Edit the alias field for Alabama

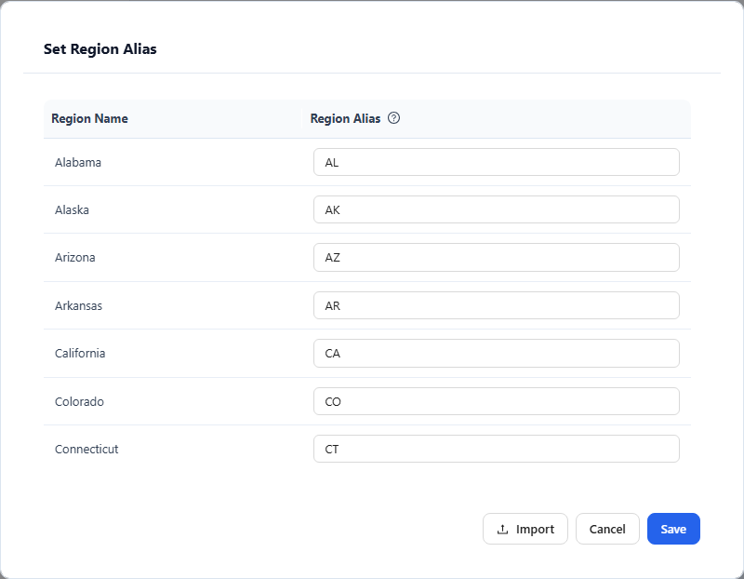(x=497, y=162)
